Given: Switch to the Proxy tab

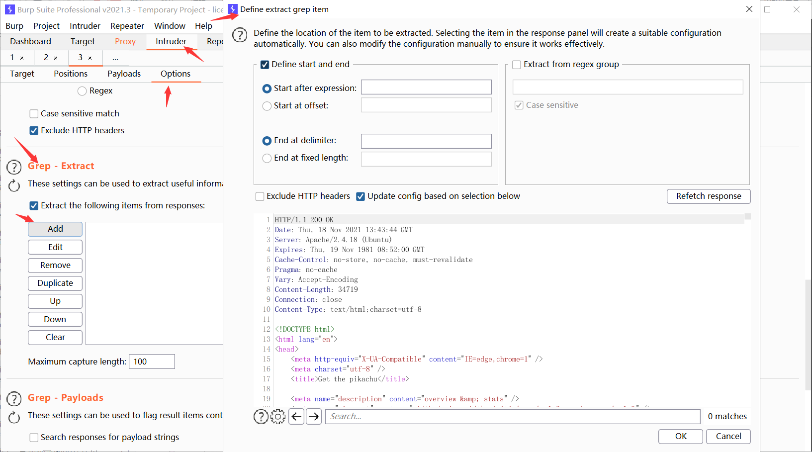Looking at the screenshot, I should 125,41.
